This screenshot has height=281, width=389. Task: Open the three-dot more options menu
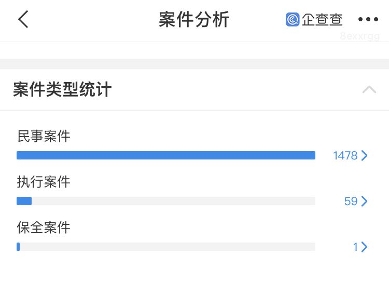(x=368, y=20)
